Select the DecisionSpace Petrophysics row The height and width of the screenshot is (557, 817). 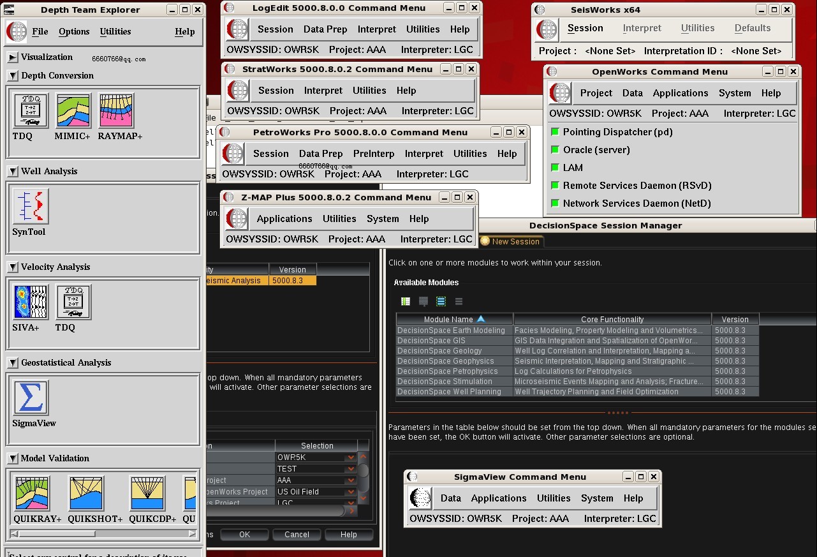pos(577,371)
